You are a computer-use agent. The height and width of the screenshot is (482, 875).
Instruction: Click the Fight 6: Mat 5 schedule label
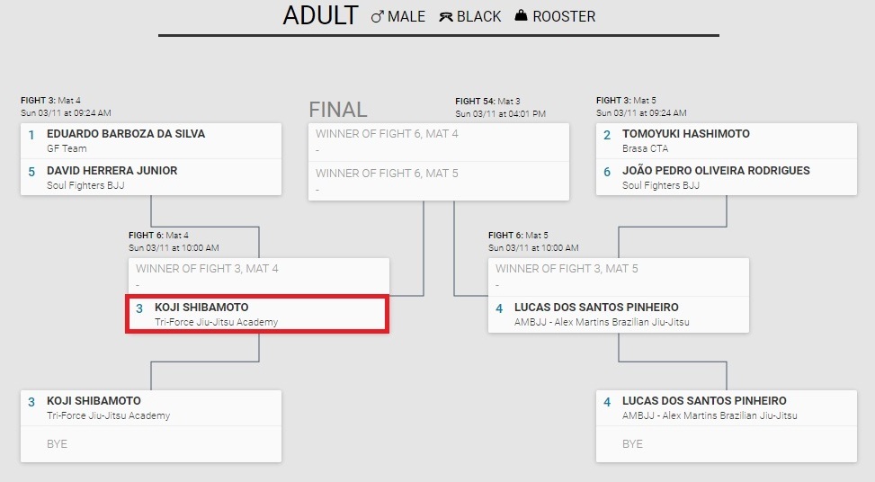pos(518,236)
